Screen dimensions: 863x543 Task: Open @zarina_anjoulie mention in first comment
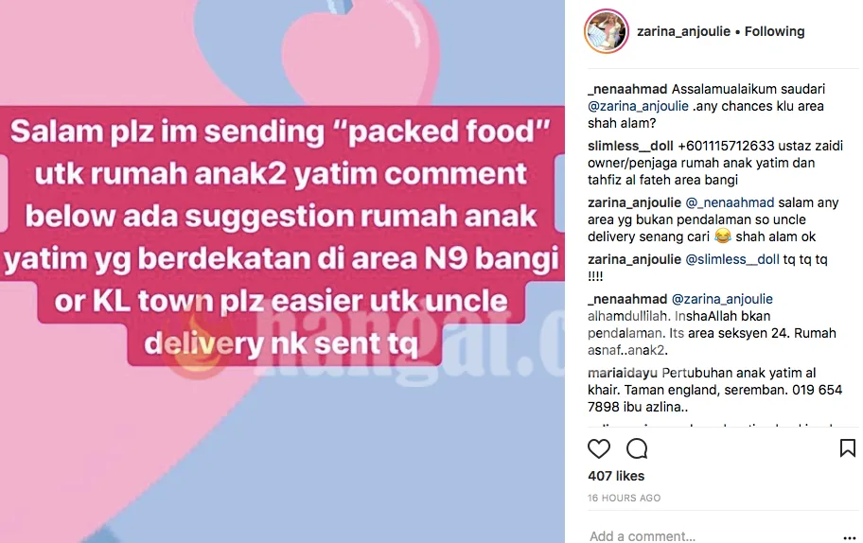638,106
